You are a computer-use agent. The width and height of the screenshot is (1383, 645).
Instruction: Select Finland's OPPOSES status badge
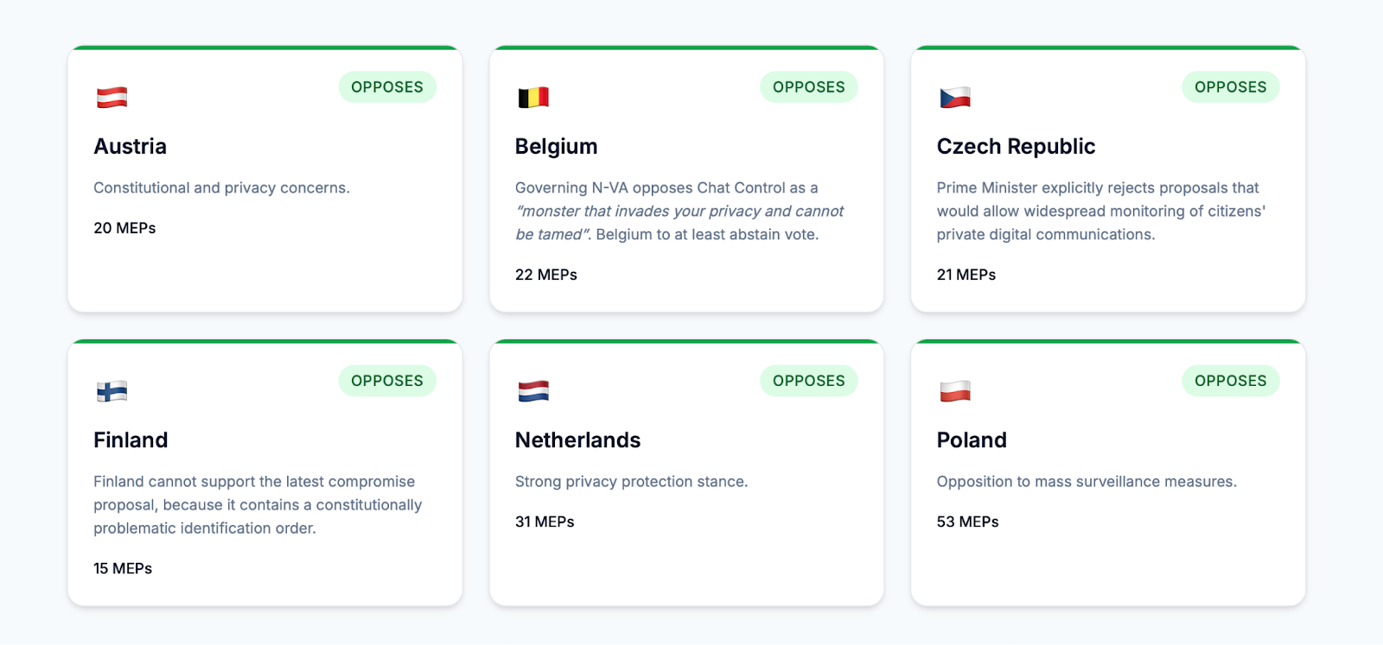tap(387, 381)
